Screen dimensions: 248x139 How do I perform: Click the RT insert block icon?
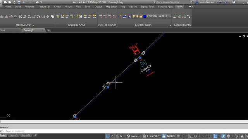[67, 16]
